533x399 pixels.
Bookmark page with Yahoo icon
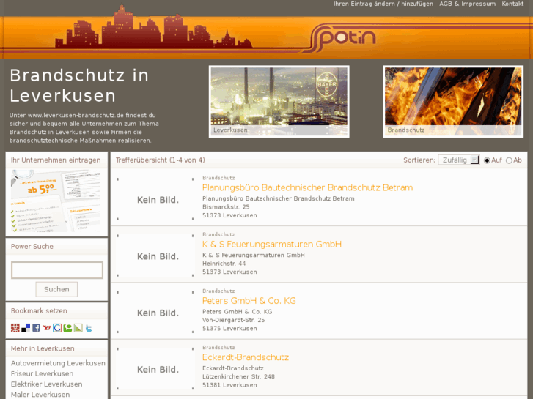(x=47, y=328)
